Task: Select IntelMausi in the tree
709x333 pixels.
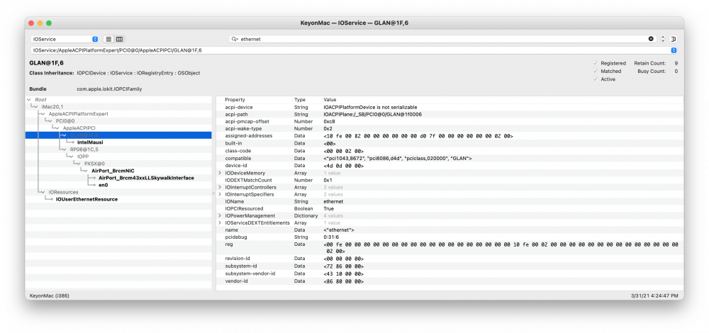Action: coord(90,142)
